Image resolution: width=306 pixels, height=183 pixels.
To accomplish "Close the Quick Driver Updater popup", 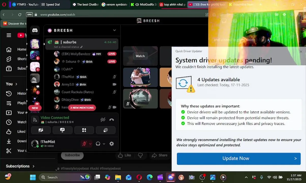I will (301, 52).
